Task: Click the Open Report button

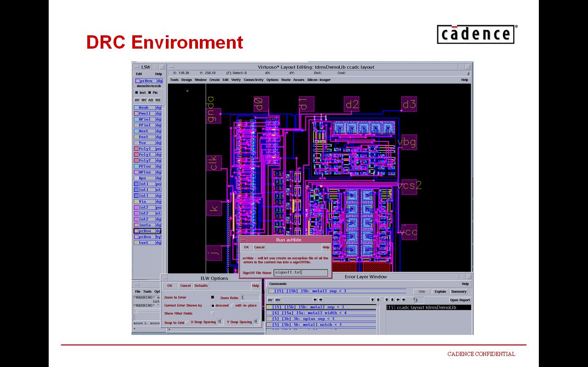Action: 460,300
